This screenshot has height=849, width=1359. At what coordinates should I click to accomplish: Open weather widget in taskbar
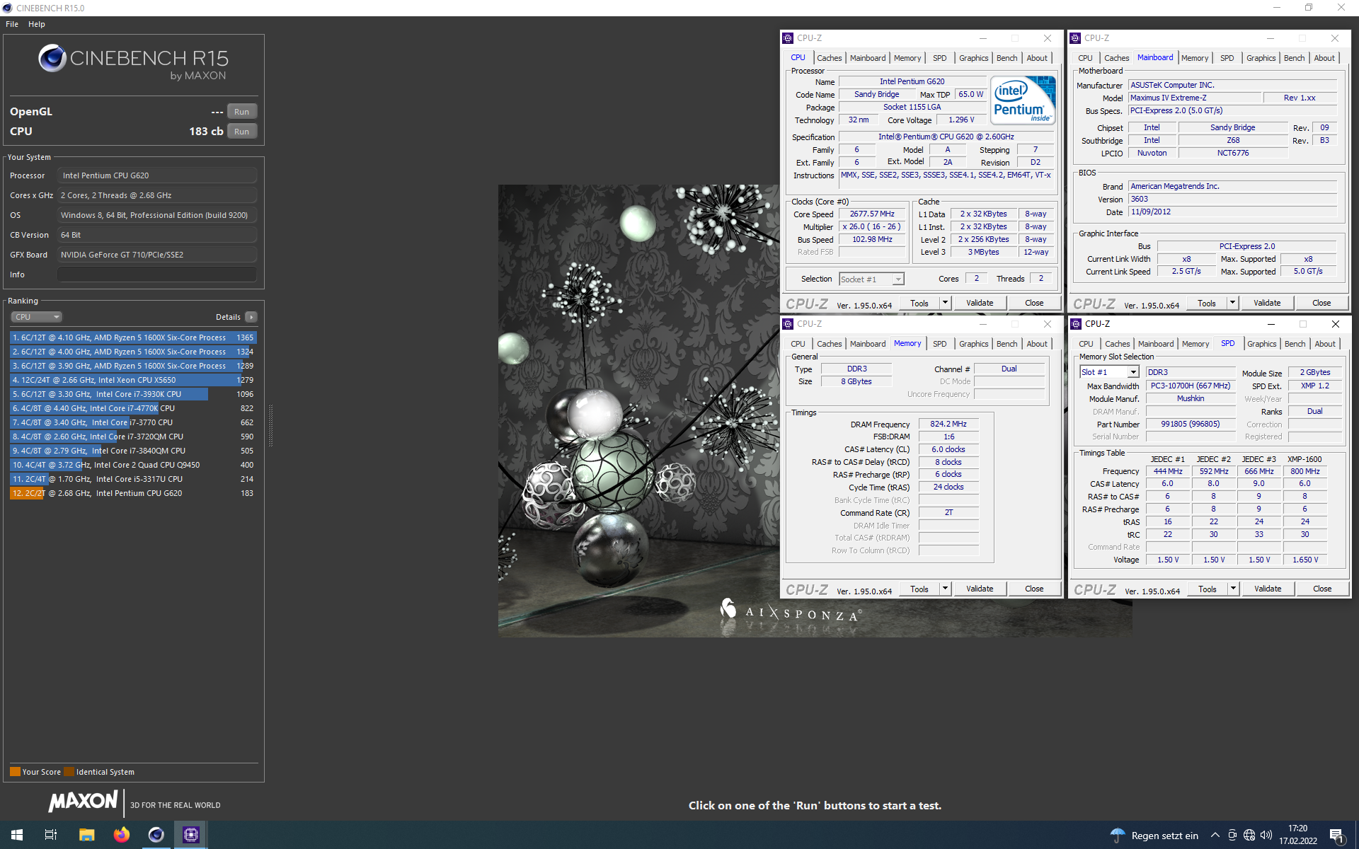1154,836
